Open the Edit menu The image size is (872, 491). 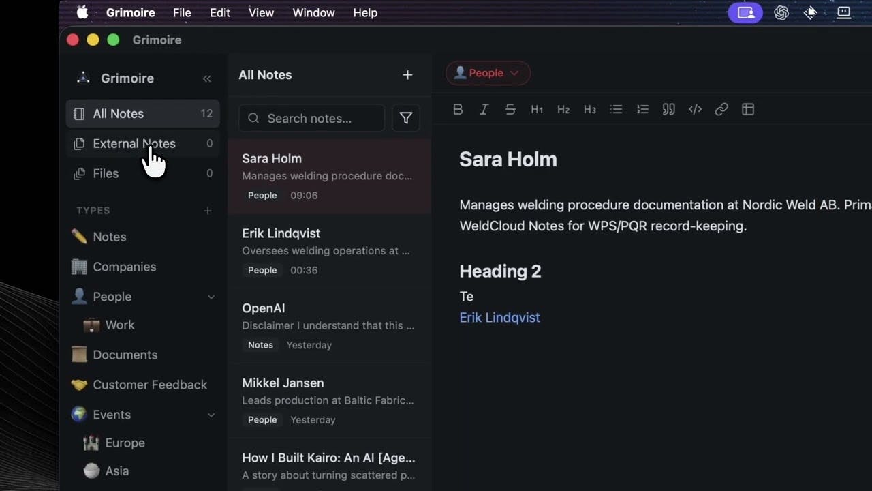click(220, 12)
